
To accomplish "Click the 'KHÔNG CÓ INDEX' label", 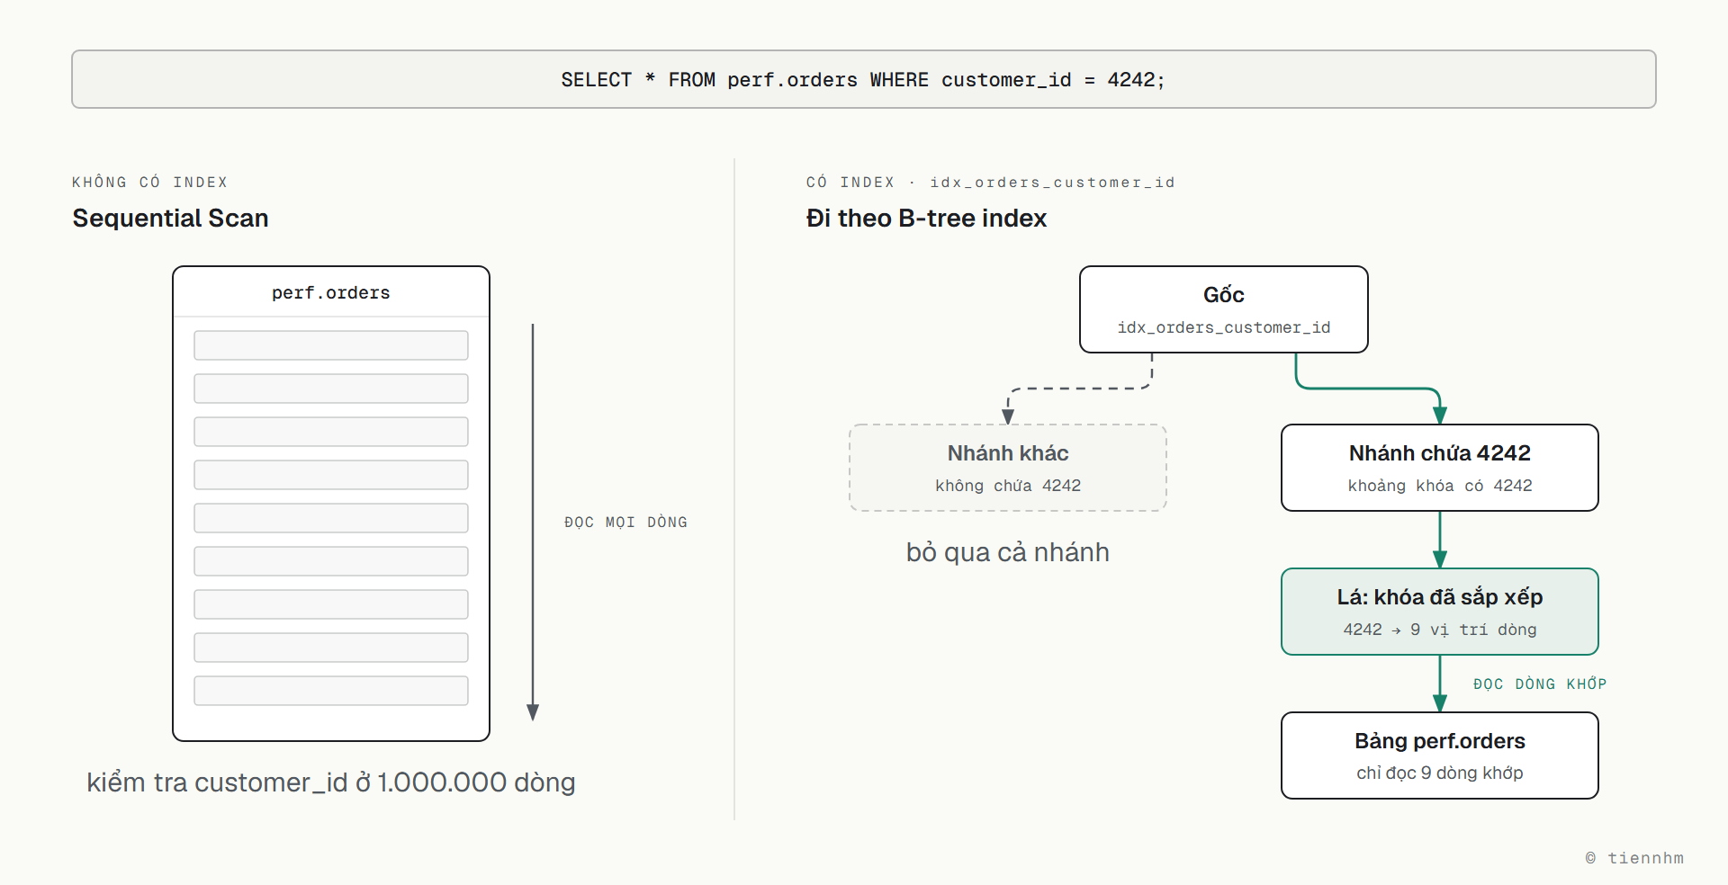I will pos(149,183).
